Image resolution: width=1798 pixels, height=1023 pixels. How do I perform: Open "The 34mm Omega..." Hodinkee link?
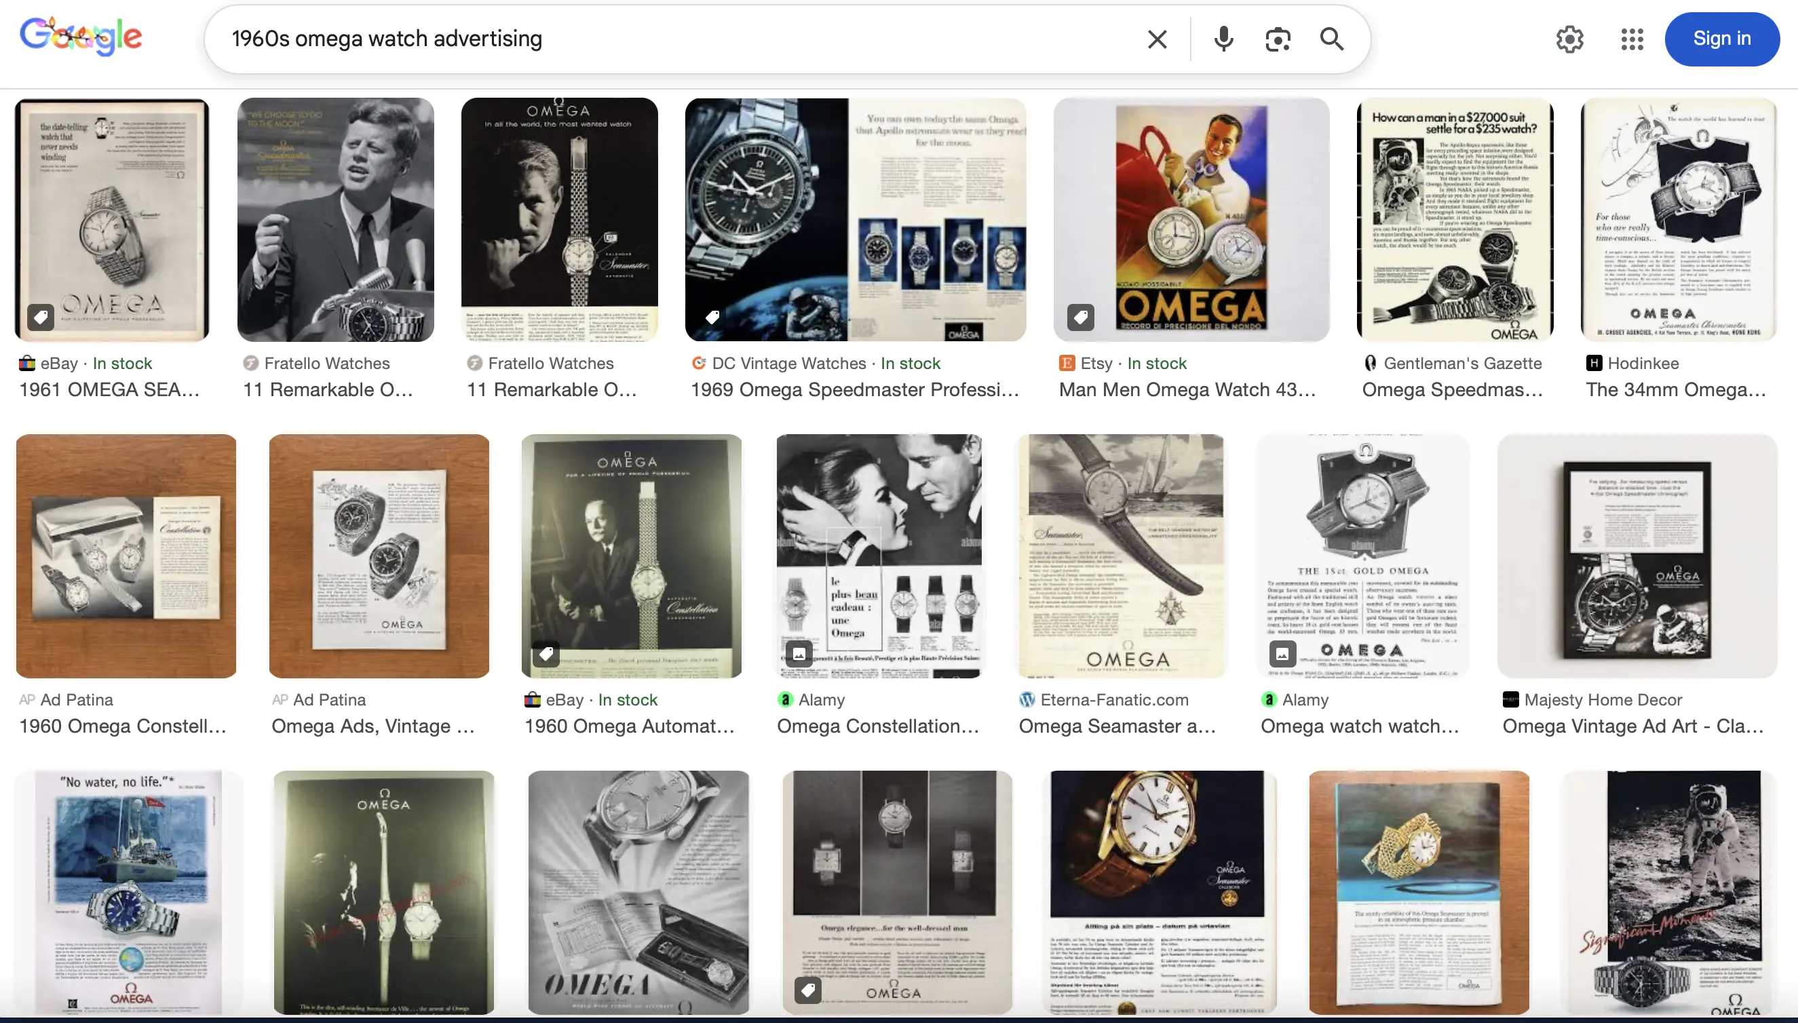coord(1675,390)
